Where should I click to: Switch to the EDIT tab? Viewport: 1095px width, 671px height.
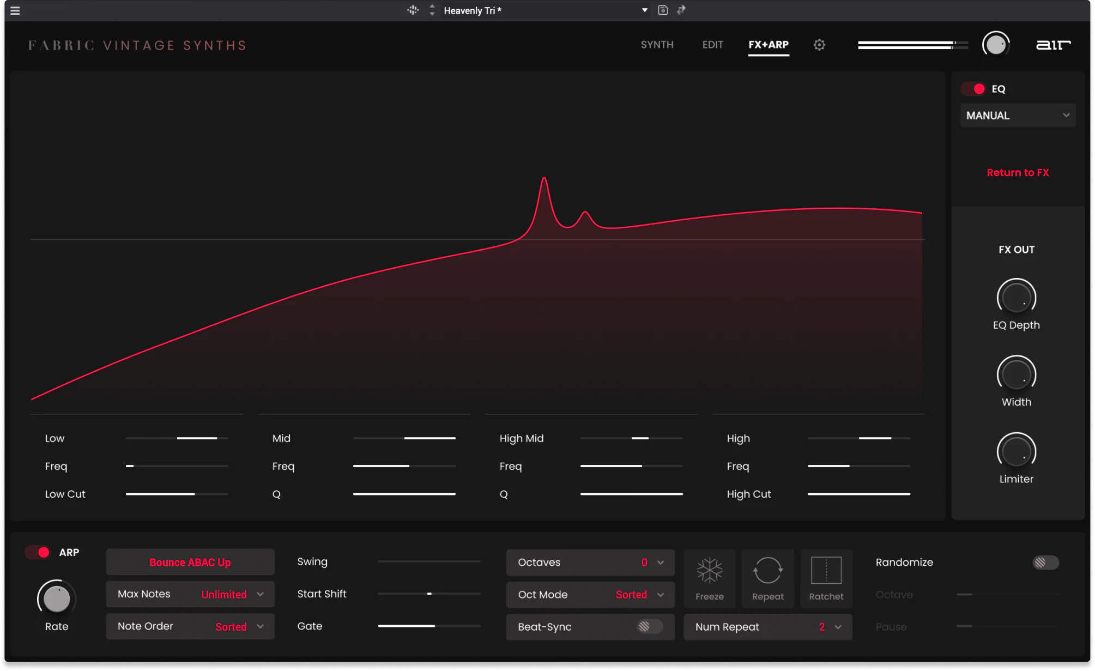(712, 45)
